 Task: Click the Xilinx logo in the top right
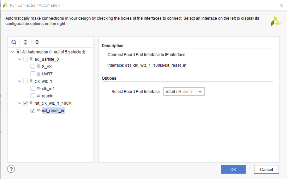276,21
